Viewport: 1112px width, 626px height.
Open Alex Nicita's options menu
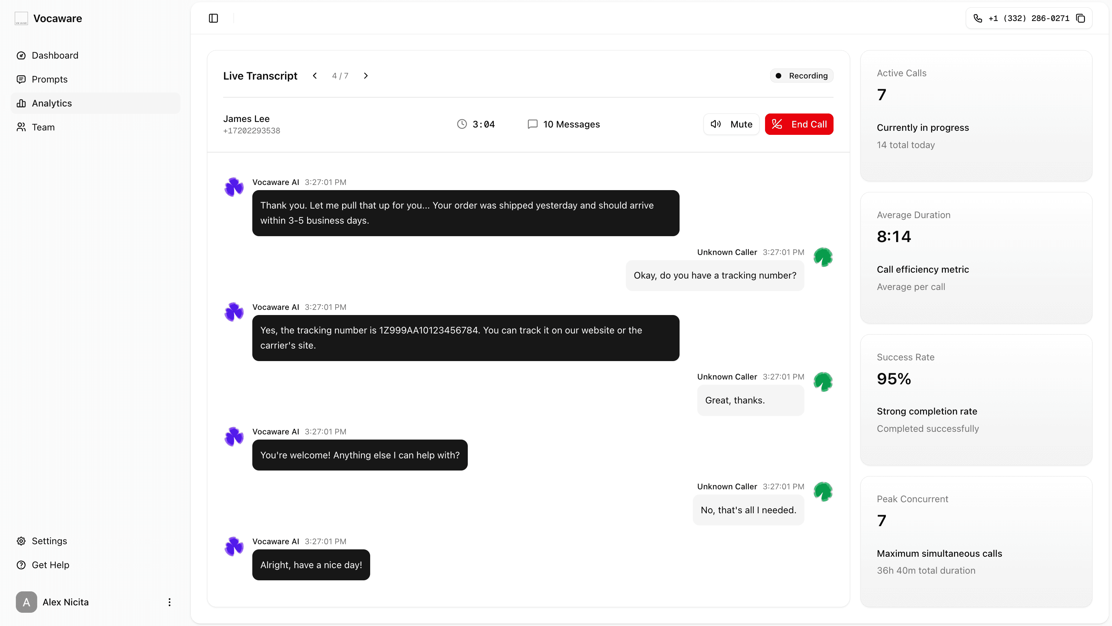(169, 602)
